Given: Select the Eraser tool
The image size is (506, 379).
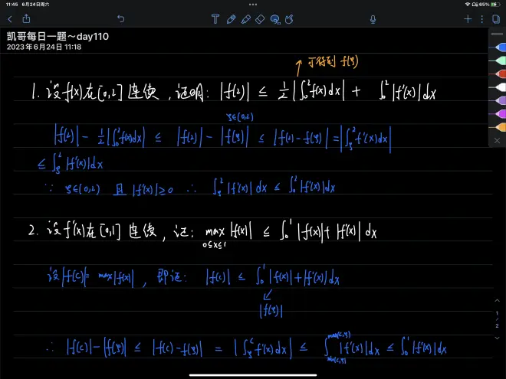Looking at the screenshot, I should (x=260, y=18).
